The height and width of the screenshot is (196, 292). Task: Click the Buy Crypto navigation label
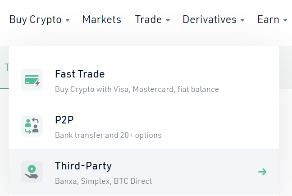pos(35,20)
